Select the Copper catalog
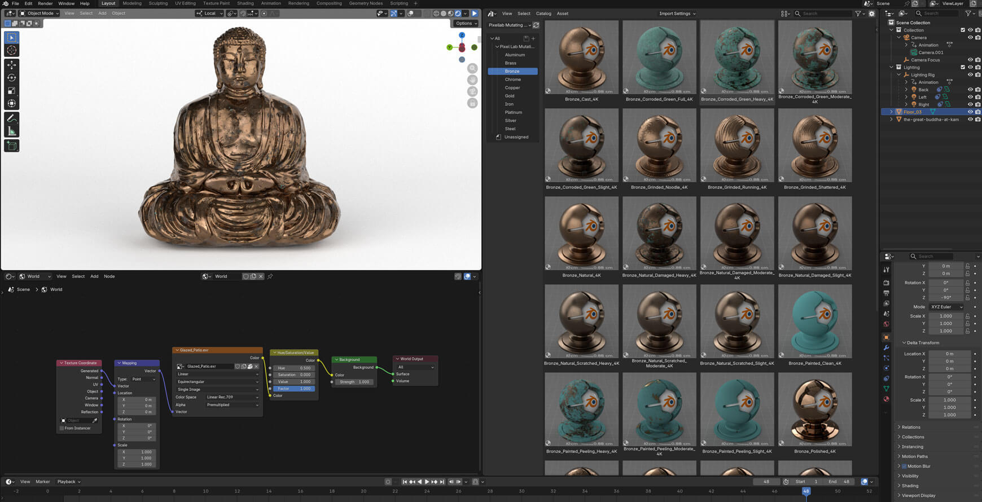Viewport: 982px width, 502px height. tap(512, 87)
